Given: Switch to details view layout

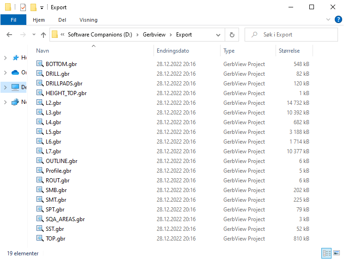Looking at the screenshot, I should point(326,253).
